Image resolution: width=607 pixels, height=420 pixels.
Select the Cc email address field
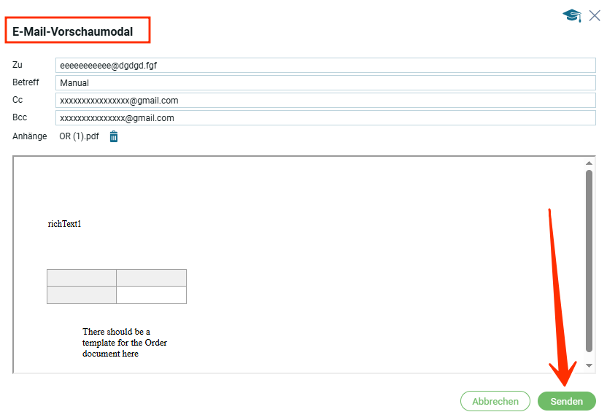[325, 101]
